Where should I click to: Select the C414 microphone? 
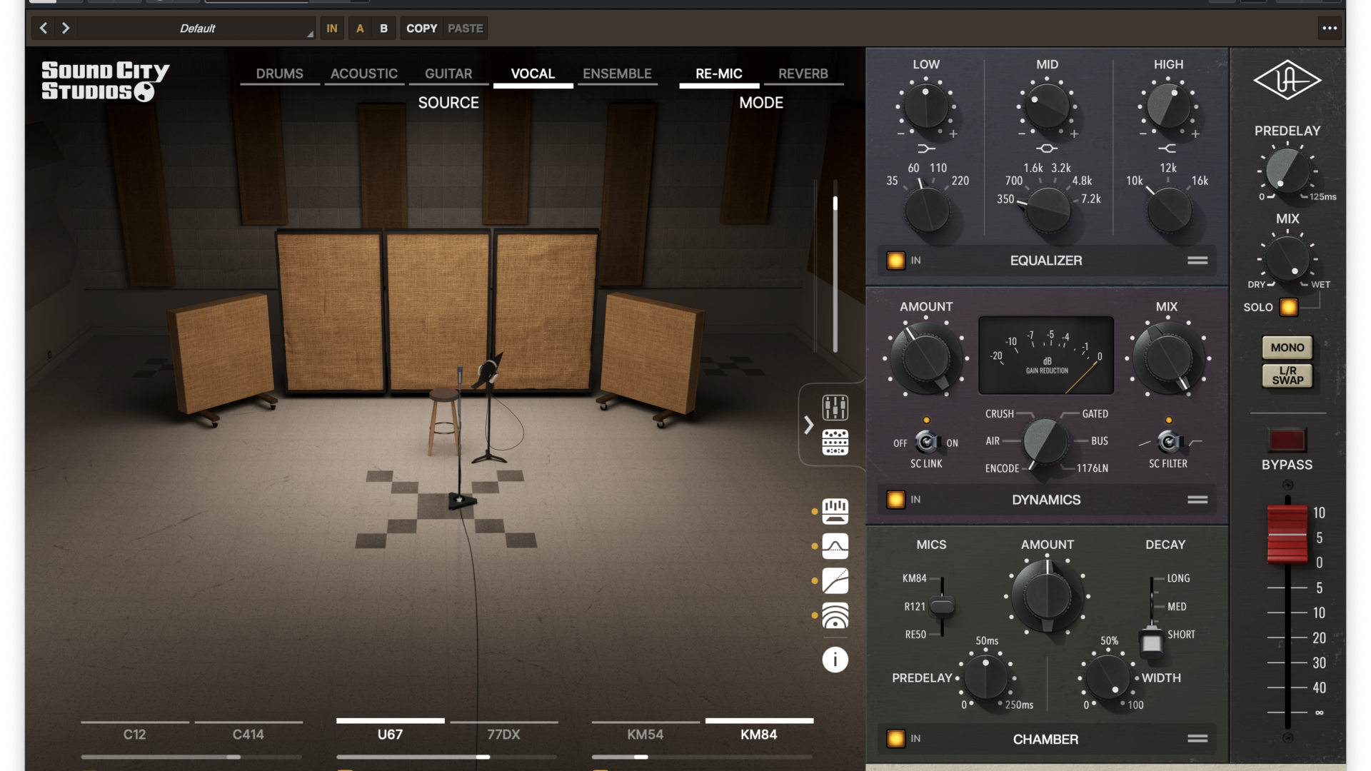point(248,734)
